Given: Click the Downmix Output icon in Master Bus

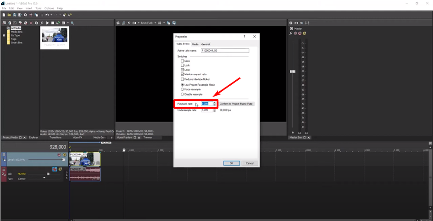Looking at the screenshot, I should point(296,23).
